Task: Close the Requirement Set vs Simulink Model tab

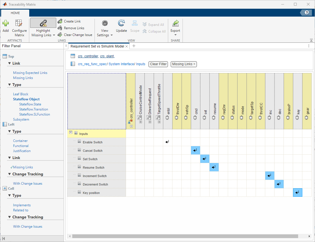Action: coord(127,46)
